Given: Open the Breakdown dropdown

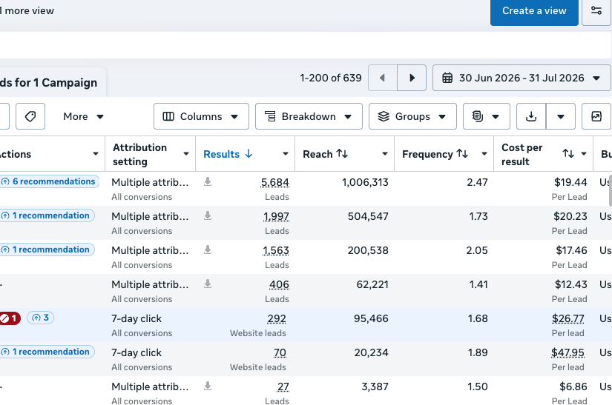Looking at the screenshot, I should pos(309,116).
